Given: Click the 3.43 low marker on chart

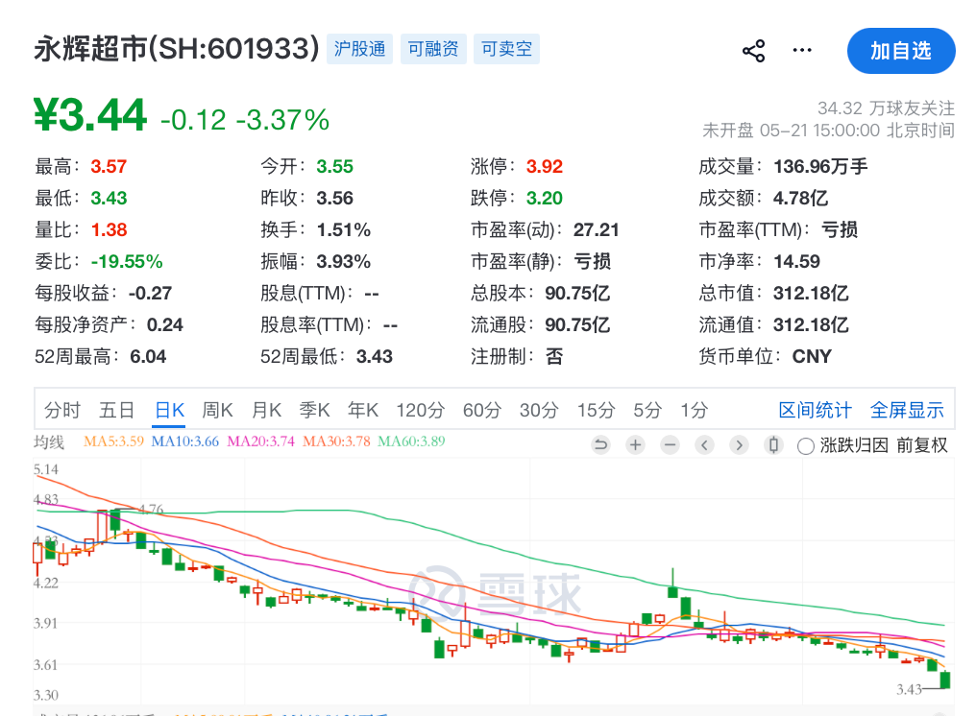Looking at the screenshot, I should [909, 689].
